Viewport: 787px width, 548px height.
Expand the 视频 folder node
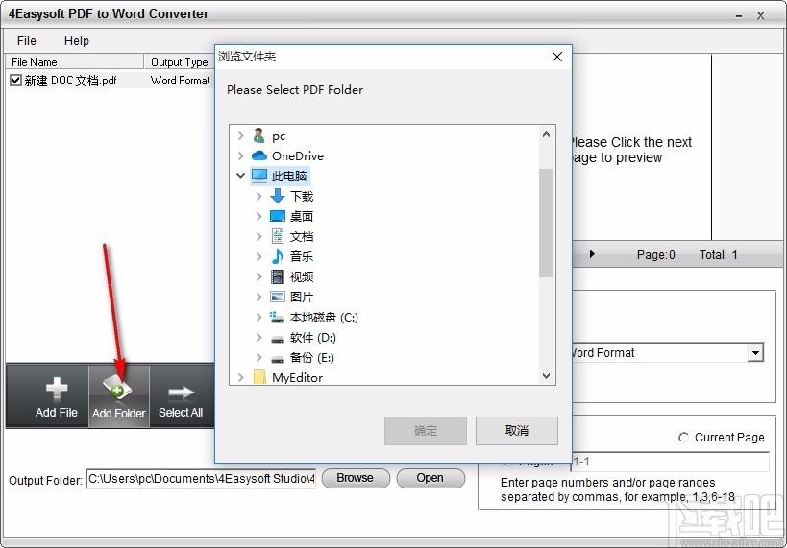(x=259, y=276)
